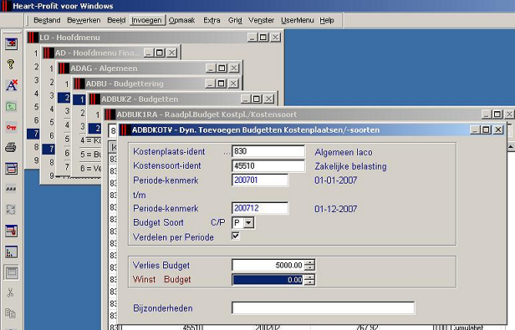Click the printer icon in sidebar
Image resolution: width=515 pixels, height=330 pixels.
coord(11,147)
